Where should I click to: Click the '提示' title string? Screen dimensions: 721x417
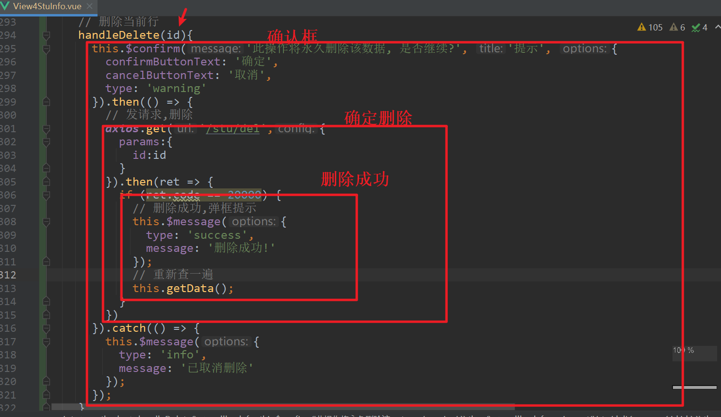tap(525, 49)
